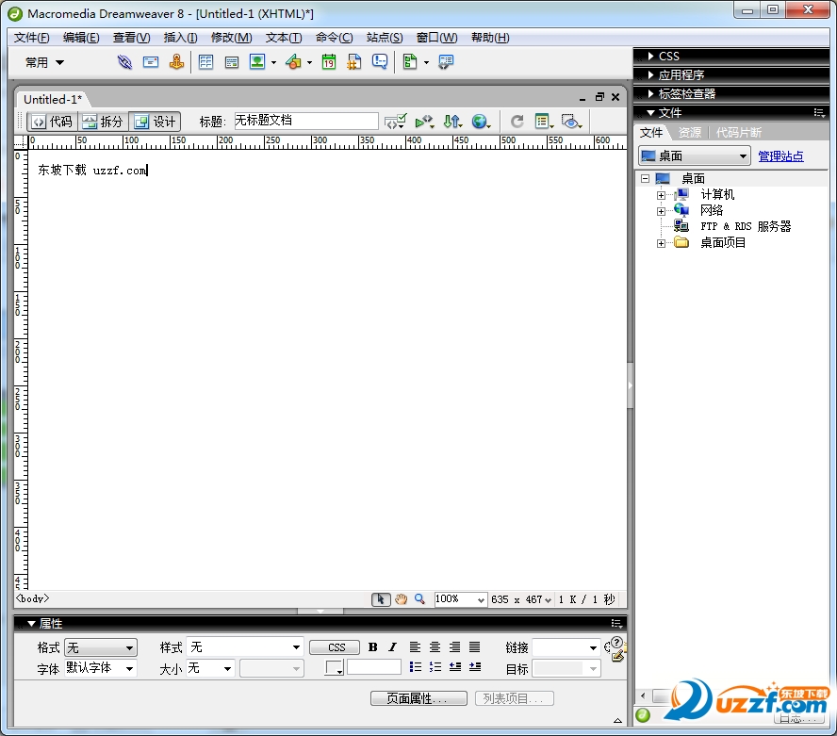The width and height of the screenshot is (837, 736).
Task: Click the 管理站点 link
Action: coord(780,155)
